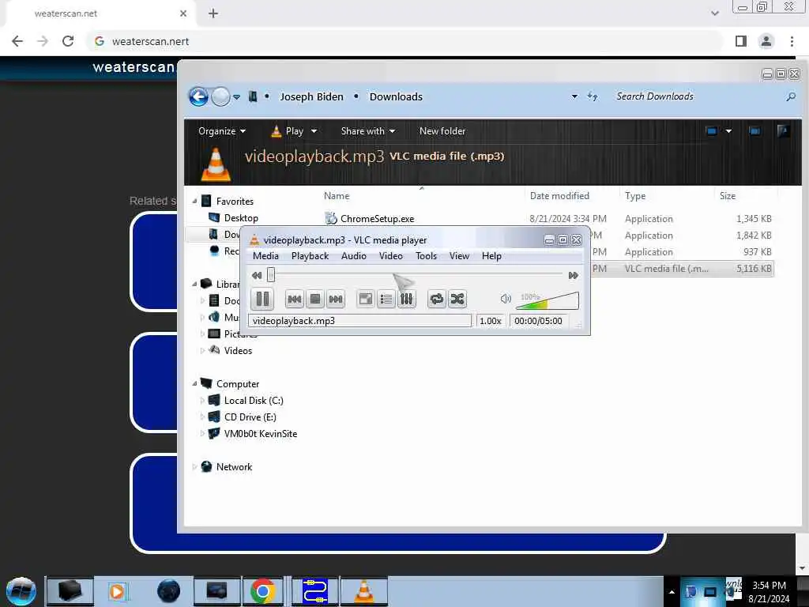Open the VLC Video menu
Viewport: 809px width, 607px height.
[x=391, y=256]
